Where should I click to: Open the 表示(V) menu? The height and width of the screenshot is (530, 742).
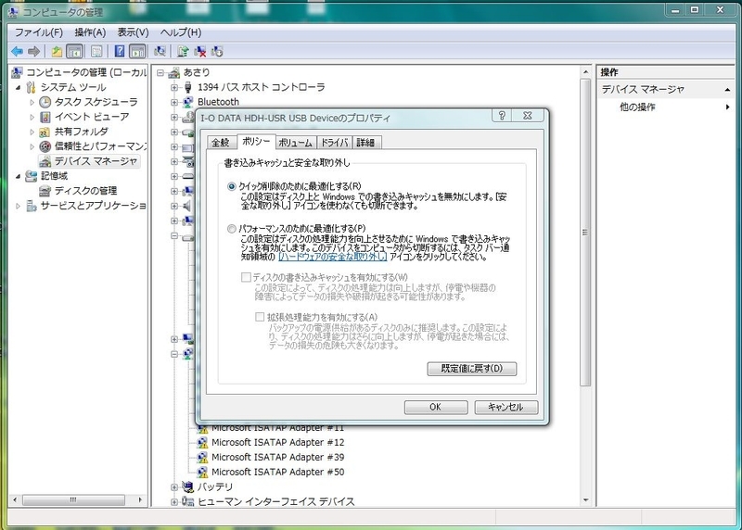click(x=133, y=32)
